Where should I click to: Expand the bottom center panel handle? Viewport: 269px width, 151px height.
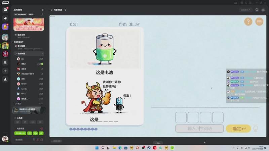[158, 143]
